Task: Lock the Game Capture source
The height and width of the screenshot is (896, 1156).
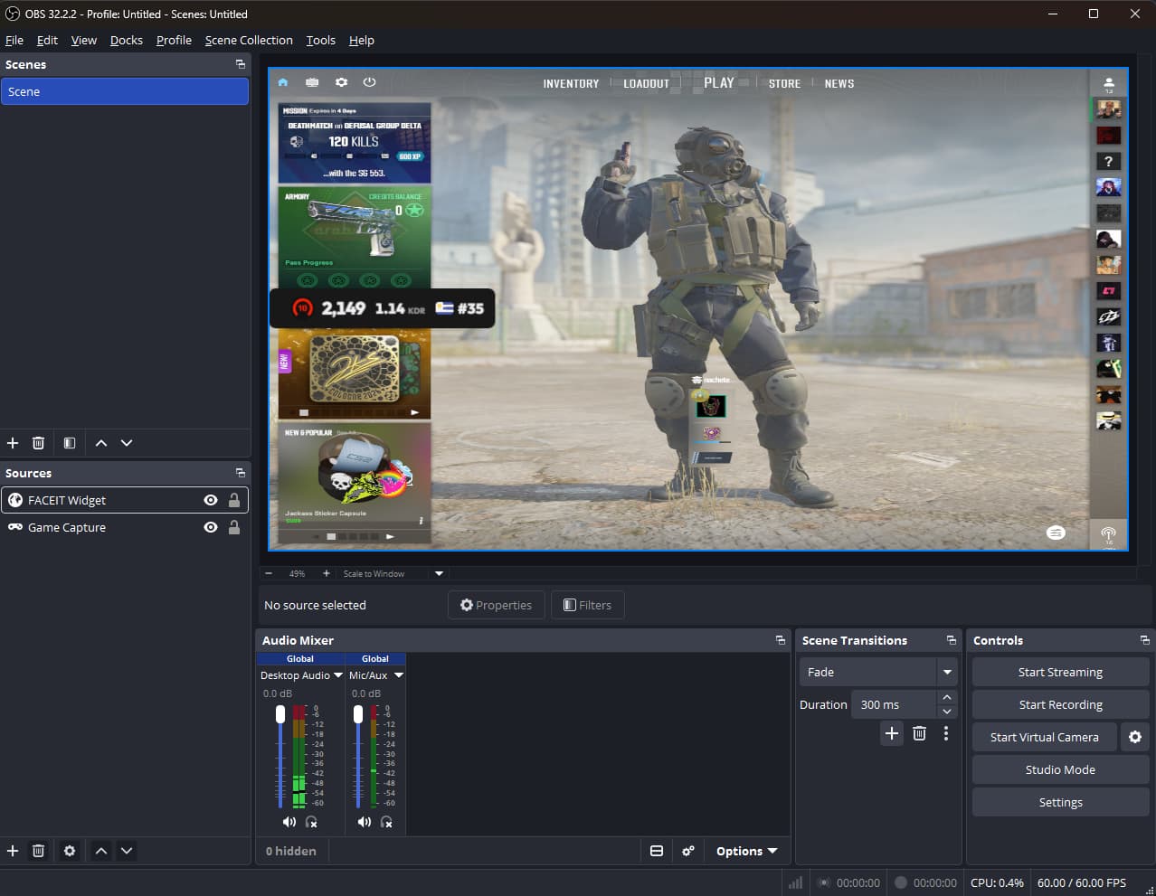Action: (x=234, y=527)
